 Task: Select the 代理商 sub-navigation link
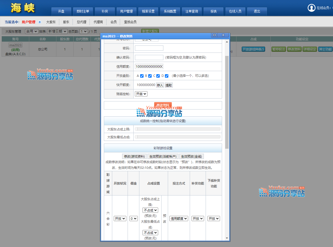pos(98,22)
